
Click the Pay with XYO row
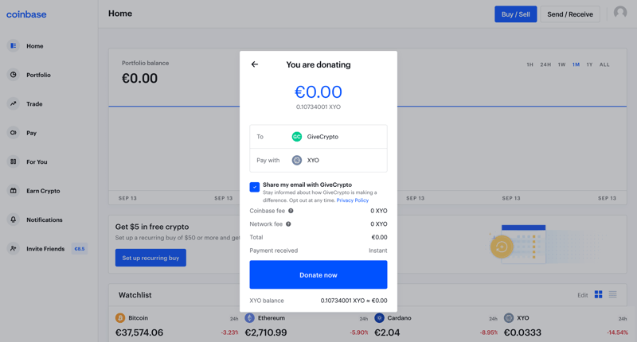[x=318, y=160]
